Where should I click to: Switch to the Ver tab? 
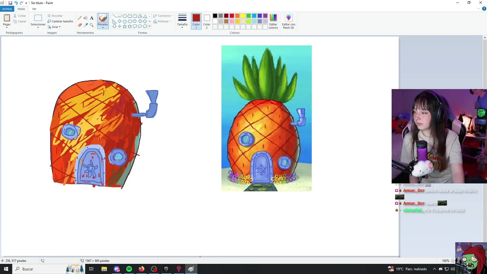coord(34,9)
